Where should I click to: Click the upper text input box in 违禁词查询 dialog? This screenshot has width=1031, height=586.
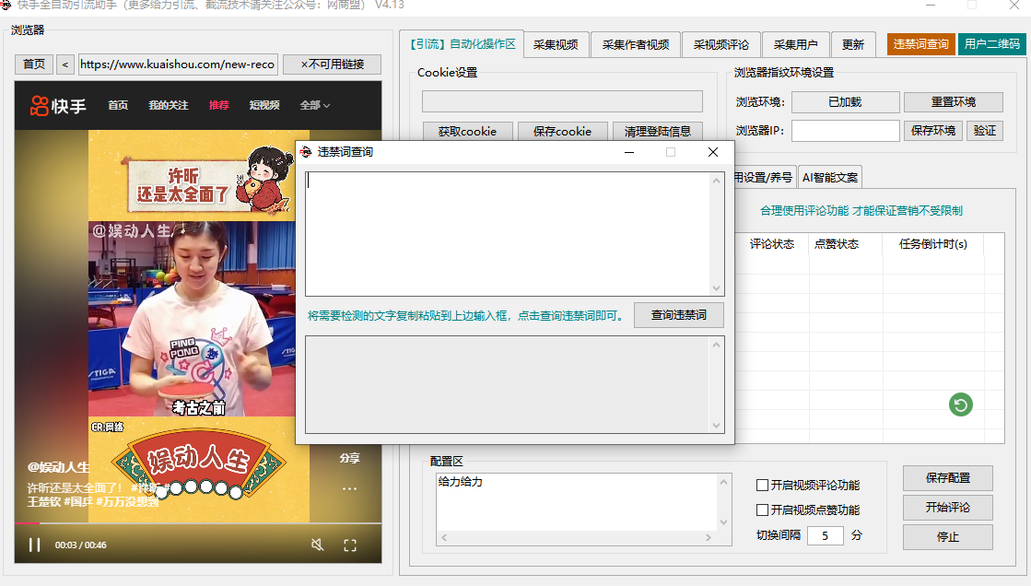pos(508,233)
